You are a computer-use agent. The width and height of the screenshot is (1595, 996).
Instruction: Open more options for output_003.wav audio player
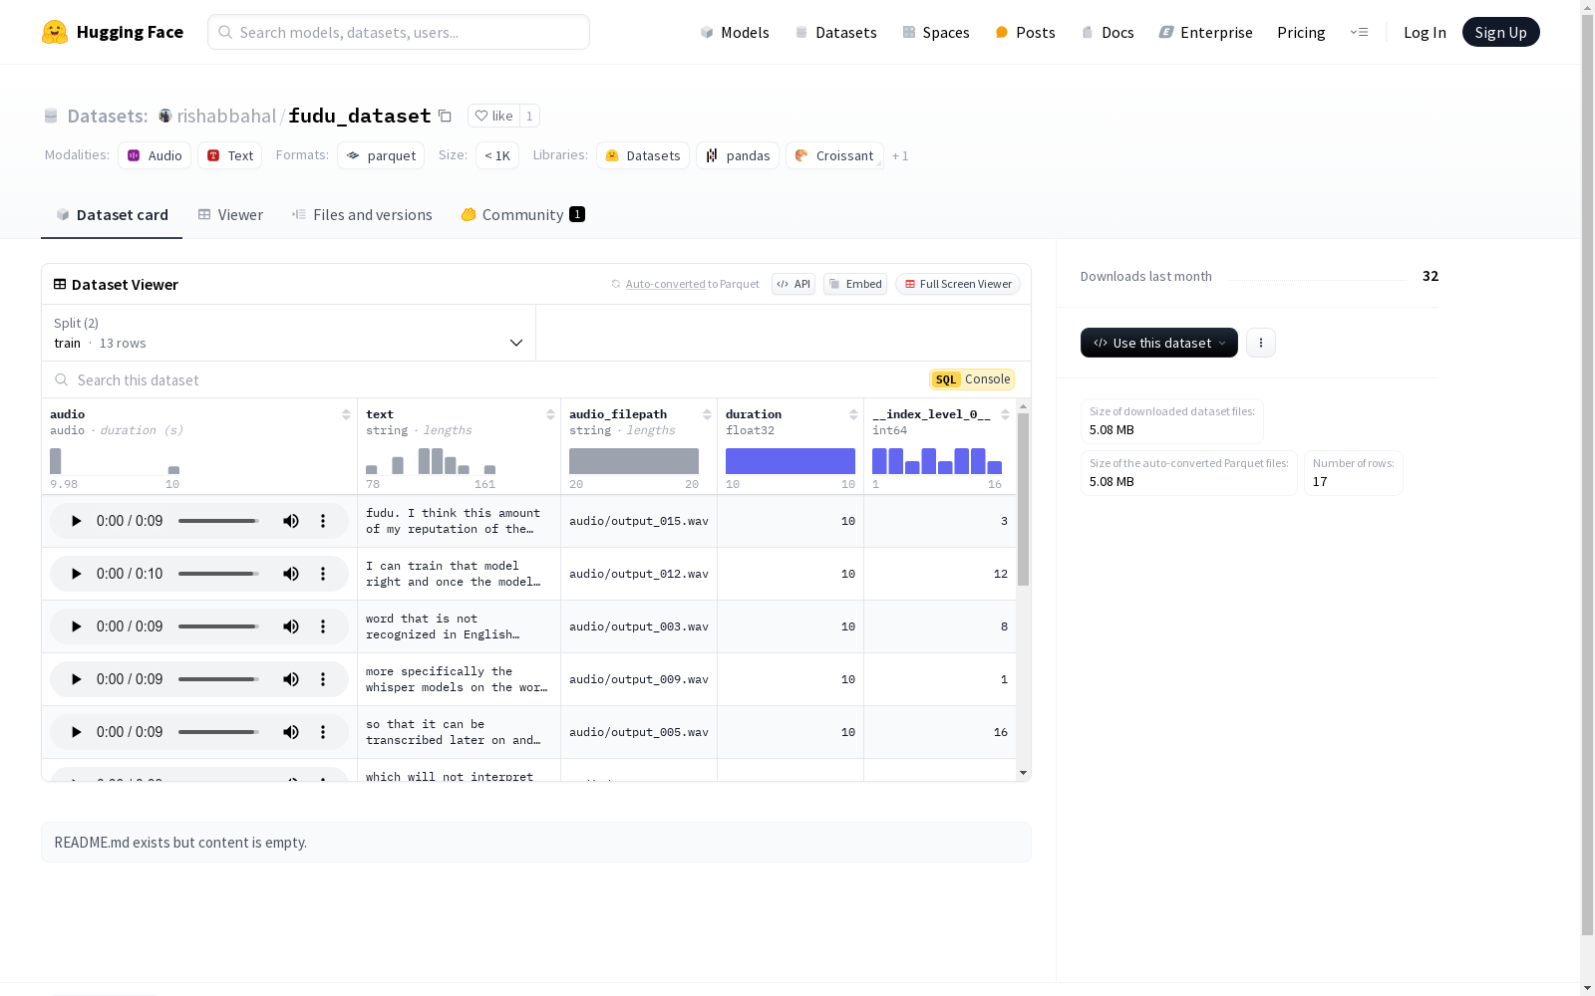point(323,626)
